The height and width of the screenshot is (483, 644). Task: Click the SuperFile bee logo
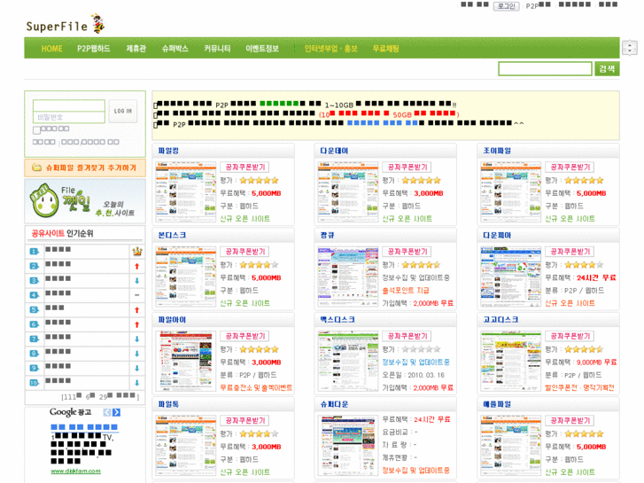[66, 24]
